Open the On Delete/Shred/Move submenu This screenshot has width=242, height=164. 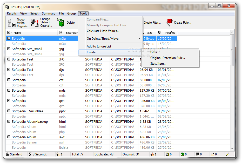click(x=110, y=39)
